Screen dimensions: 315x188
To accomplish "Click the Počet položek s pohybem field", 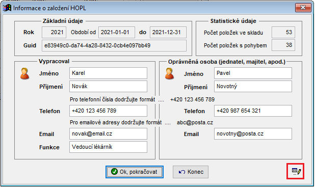I will 283,45.
